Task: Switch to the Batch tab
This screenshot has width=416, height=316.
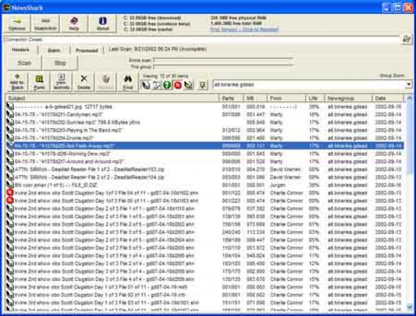Action: tap(54, 50)
